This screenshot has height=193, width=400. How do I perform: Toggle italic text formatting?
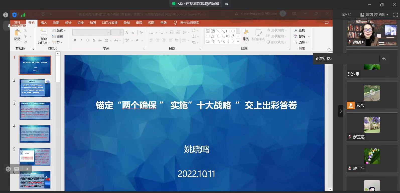(x=81, y=40)
